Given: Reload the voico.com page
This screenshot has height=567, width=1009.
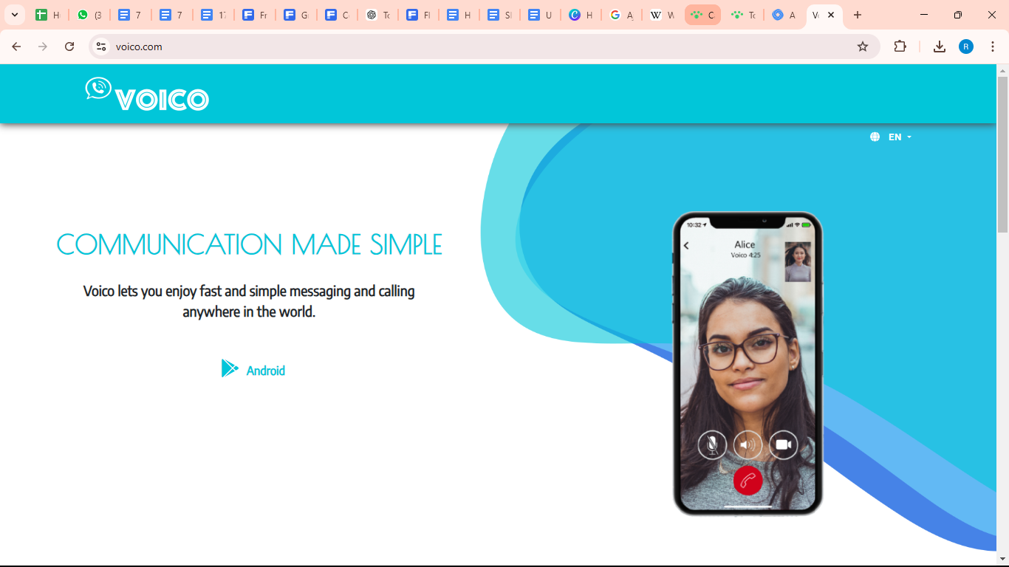Looking at the screenshot, I should 69,47.
